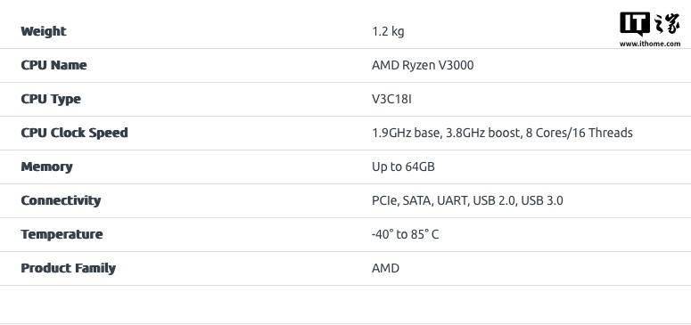Click the www.ithome.com watermark text
Image resolution: width=691 pixels, height=325 pixels.
tap(650, 44)
